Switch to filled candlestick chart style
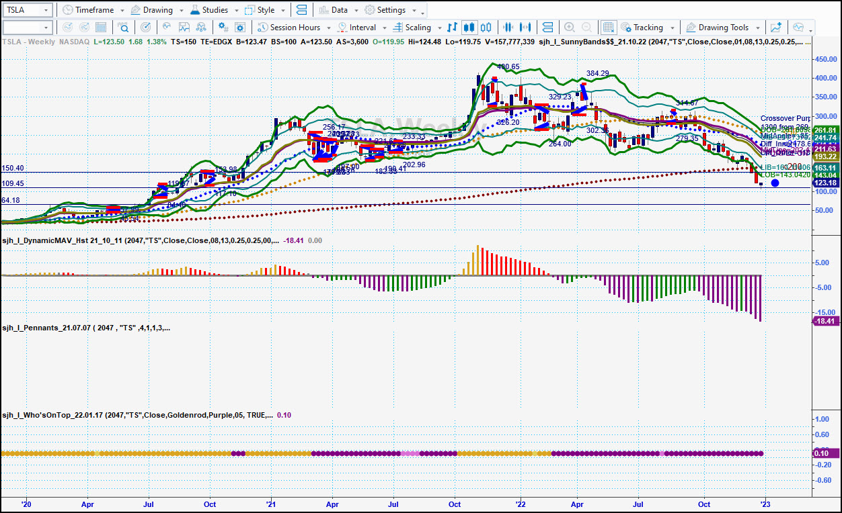This screenshot has width=842, height=513. coord(470,28)
